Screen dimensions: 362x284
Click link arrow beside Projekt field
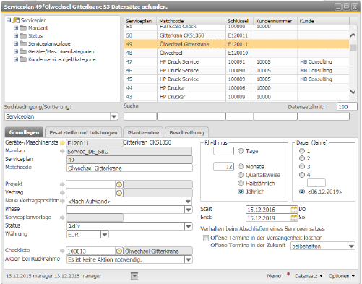[x=62, y=184]
